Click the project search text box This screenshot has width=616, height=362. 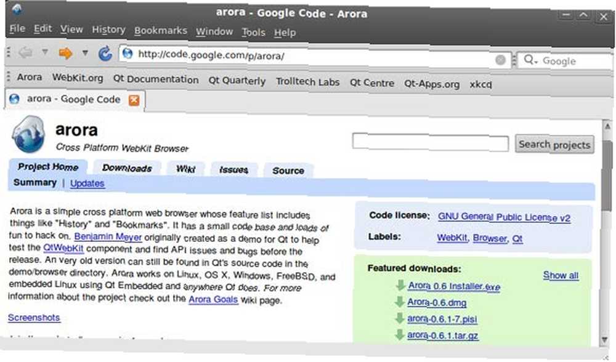point(431,142)
